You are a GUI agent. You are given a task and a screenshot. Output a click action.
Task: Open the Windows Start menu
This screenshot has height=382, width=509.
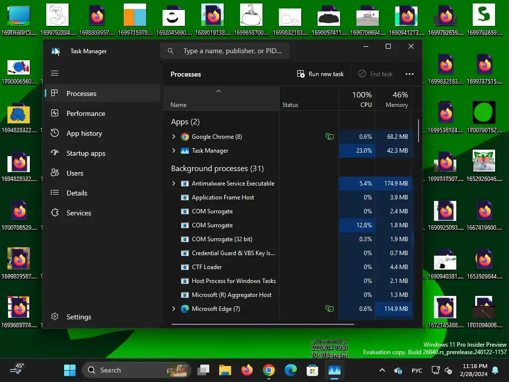tap(70, 370)
